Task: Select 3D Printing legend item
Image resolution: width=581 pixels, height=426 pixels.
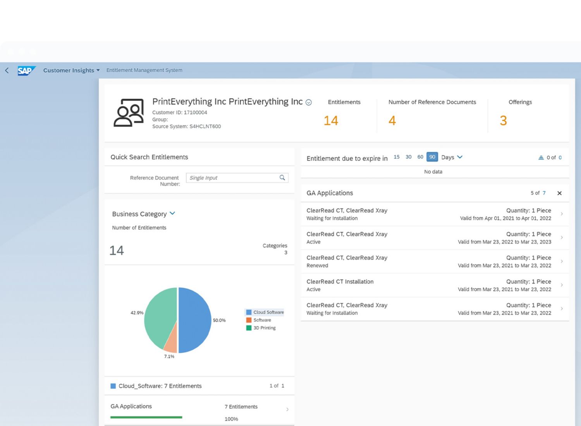Action: (x=261, y=328)
